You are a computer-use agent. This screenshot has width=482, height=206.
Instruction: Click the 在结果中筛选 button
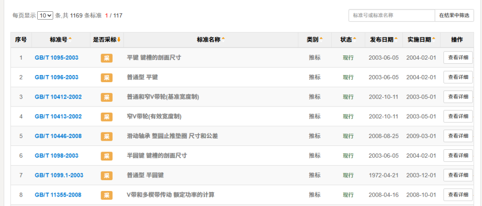pyautogui.click(x=454, y=15)
